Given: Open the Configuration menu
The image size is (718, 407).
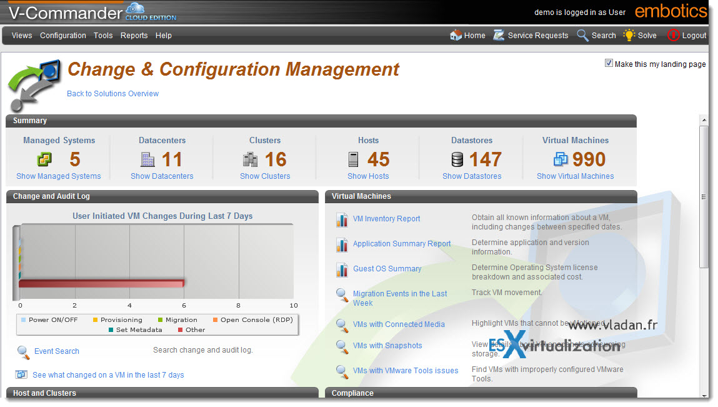Looking at the screenshot, I should [62, 35].
